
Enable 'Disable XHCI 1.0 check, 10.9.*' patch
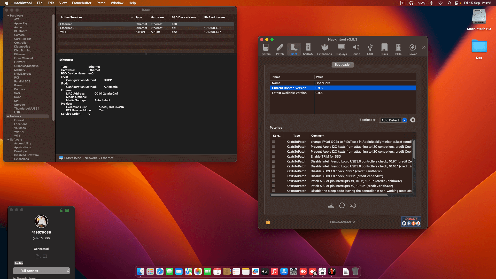(x=274, y=171)
